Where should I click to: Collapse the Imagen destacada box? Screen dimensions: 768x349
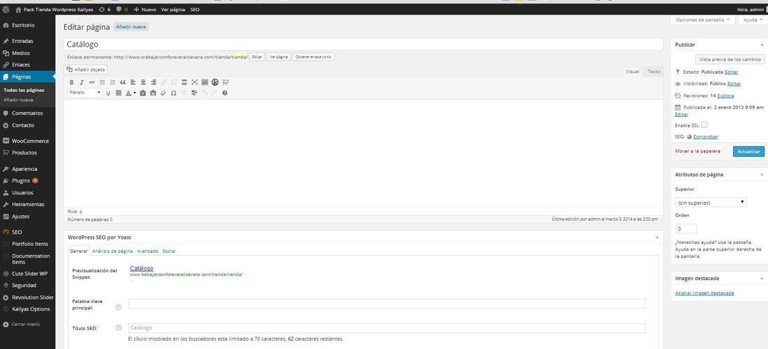(761, 278)
